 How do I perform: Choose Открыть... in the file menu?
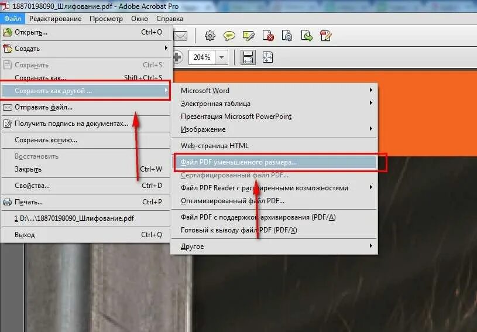point(86,32)
